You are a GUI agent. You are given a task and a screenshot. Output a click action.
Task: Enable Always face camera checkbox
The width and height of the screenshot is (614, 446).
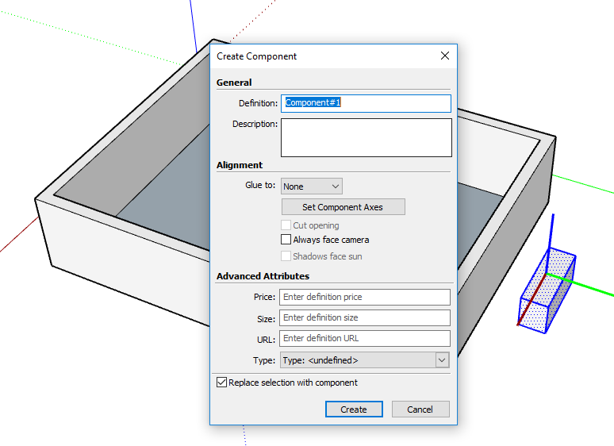click(286, 240)
